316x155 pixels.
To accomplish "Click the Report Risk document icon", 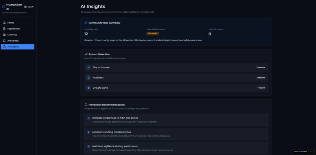I will click(4, 29).
